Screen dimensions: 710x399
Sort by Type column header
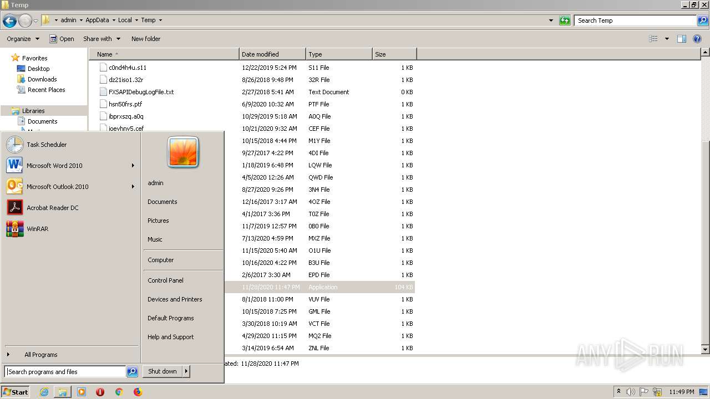coord(339,54)
